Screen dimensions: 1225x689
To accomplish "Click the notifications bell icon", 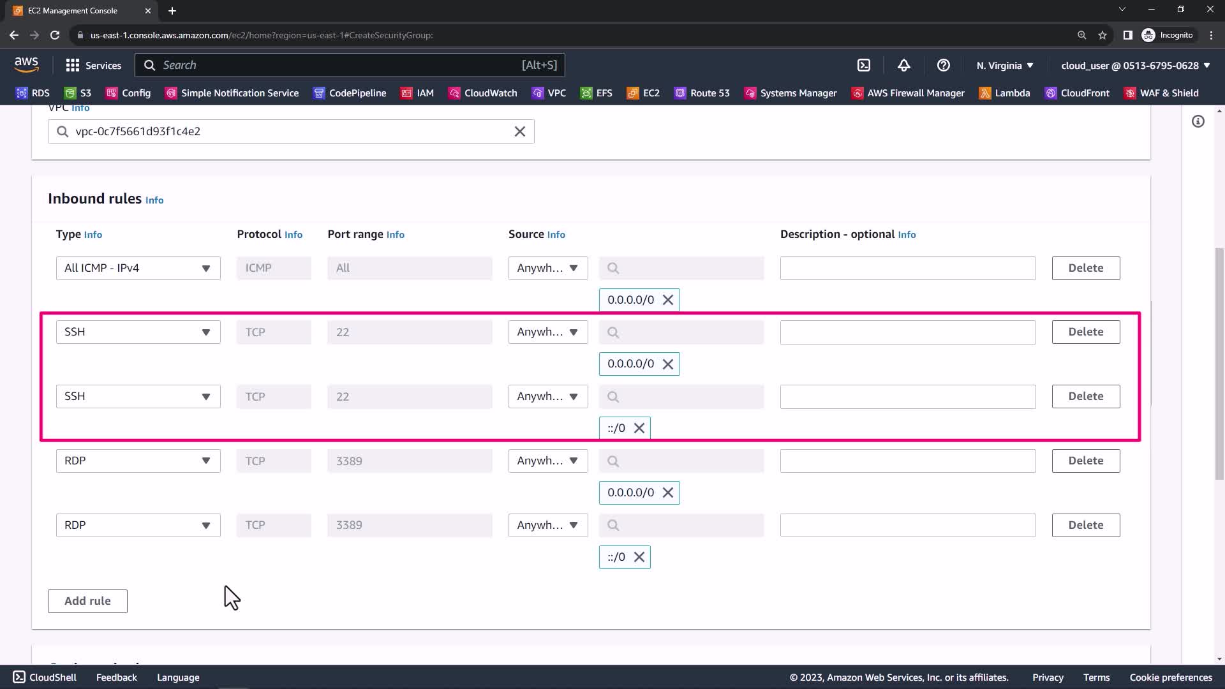I will 903,65.
